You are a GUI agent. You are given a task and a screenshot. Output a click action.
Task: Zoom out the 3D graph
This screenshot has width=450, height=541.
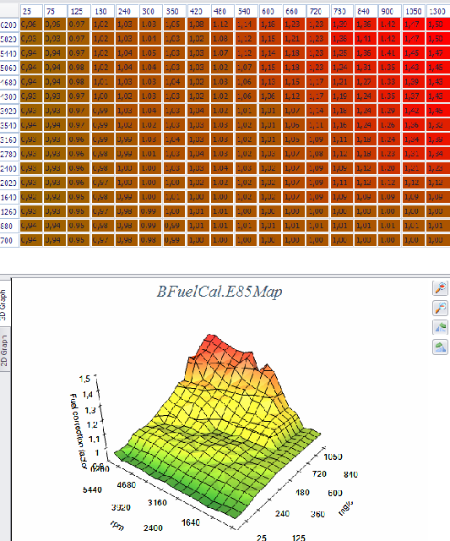click(441, 308)
